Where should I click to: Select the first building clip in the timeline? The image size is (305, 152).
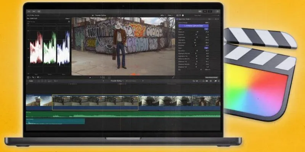click(x=39, y=102)
